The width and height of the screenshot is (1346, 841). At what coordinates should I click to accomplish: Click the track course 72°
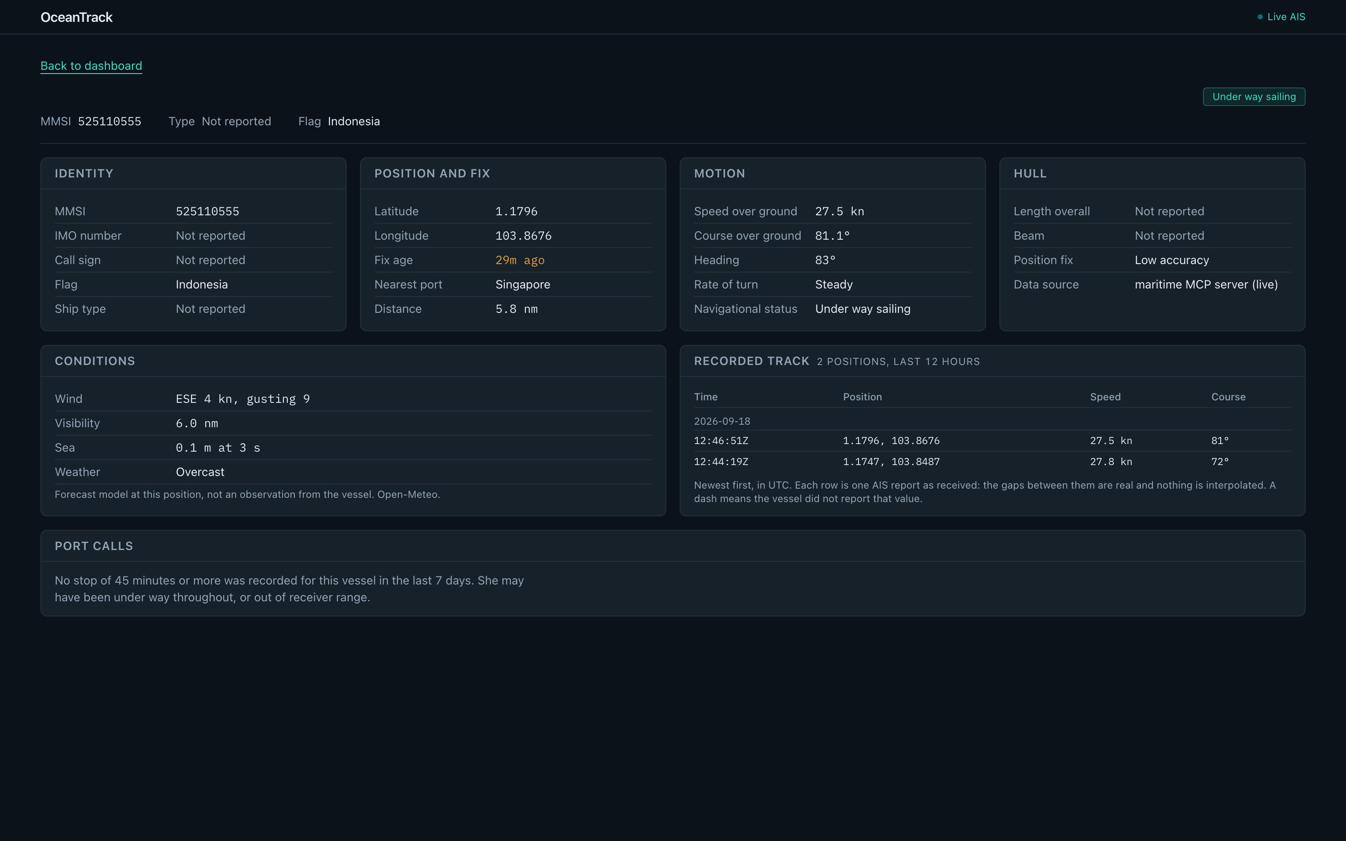(1220, 462)
